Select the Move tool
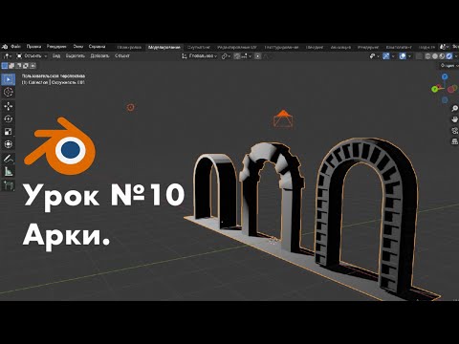 point(9,106)
